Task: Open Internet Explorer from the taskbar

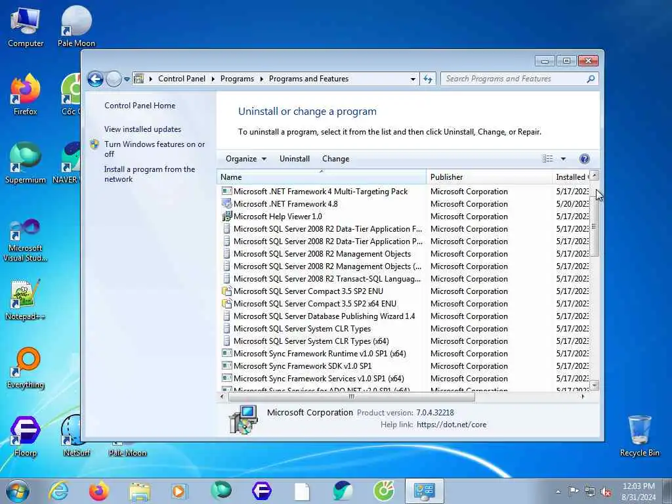Action: (58, 491)
